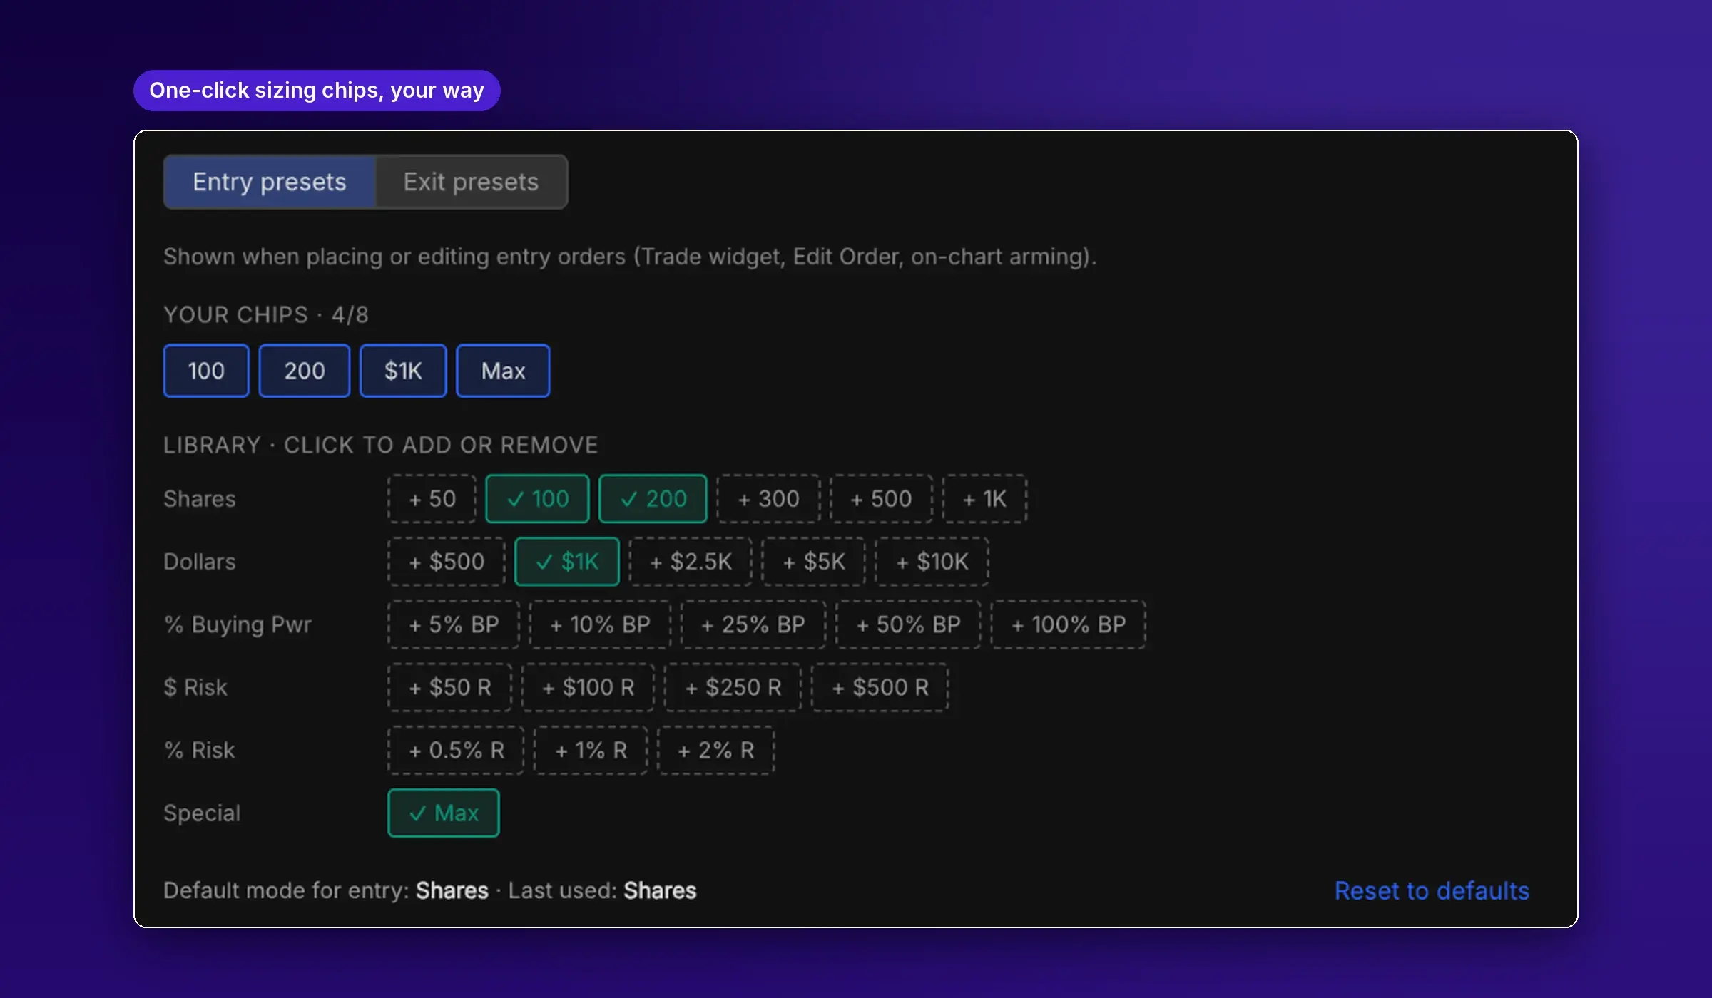The image size is (1712, 998).
Task: Click the 'YOUR CHIPS · 4/8' heading text
Action: (x=266, y=314)
